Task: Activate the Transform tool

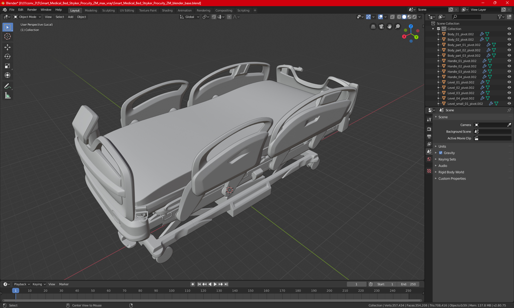Action: coord(7,75)
